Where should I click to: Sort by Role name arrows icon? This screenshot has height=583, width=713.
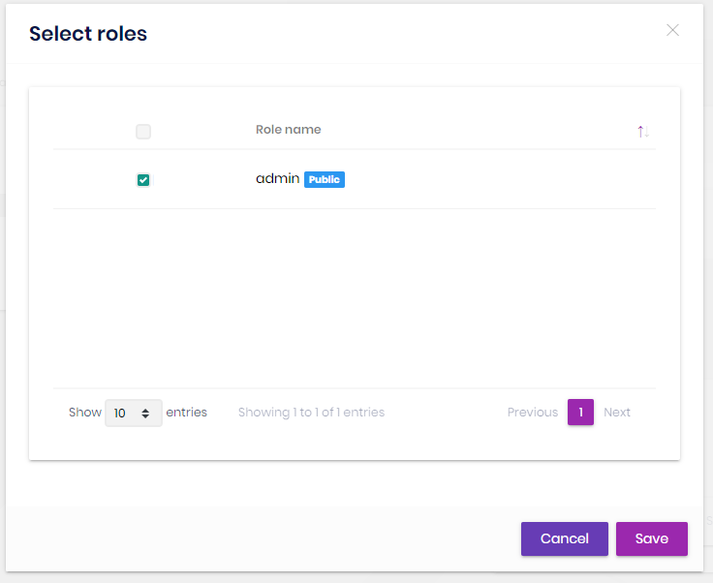click(x=643, y=132)
